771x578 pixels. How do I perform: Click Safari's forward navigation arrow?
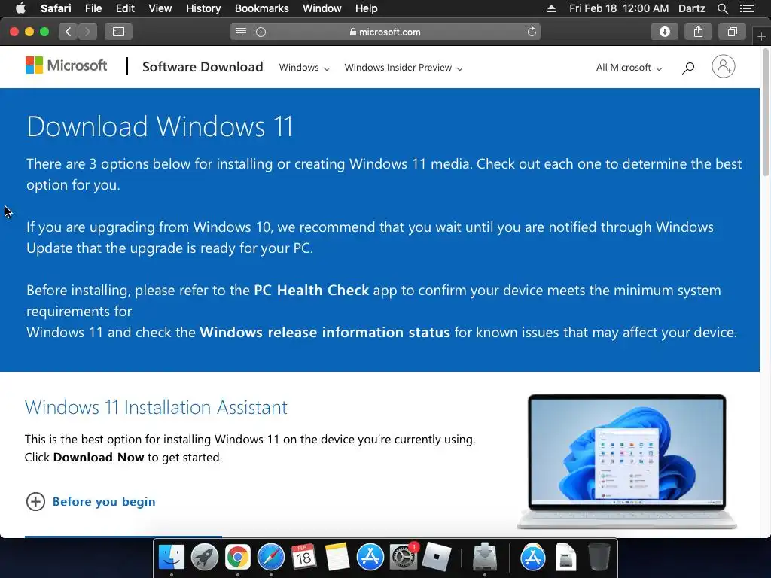87,32
